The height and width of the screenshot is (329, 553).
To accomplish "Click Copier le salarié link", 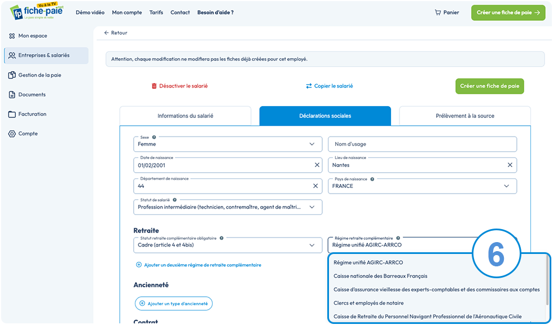I will tap(330, 86).
